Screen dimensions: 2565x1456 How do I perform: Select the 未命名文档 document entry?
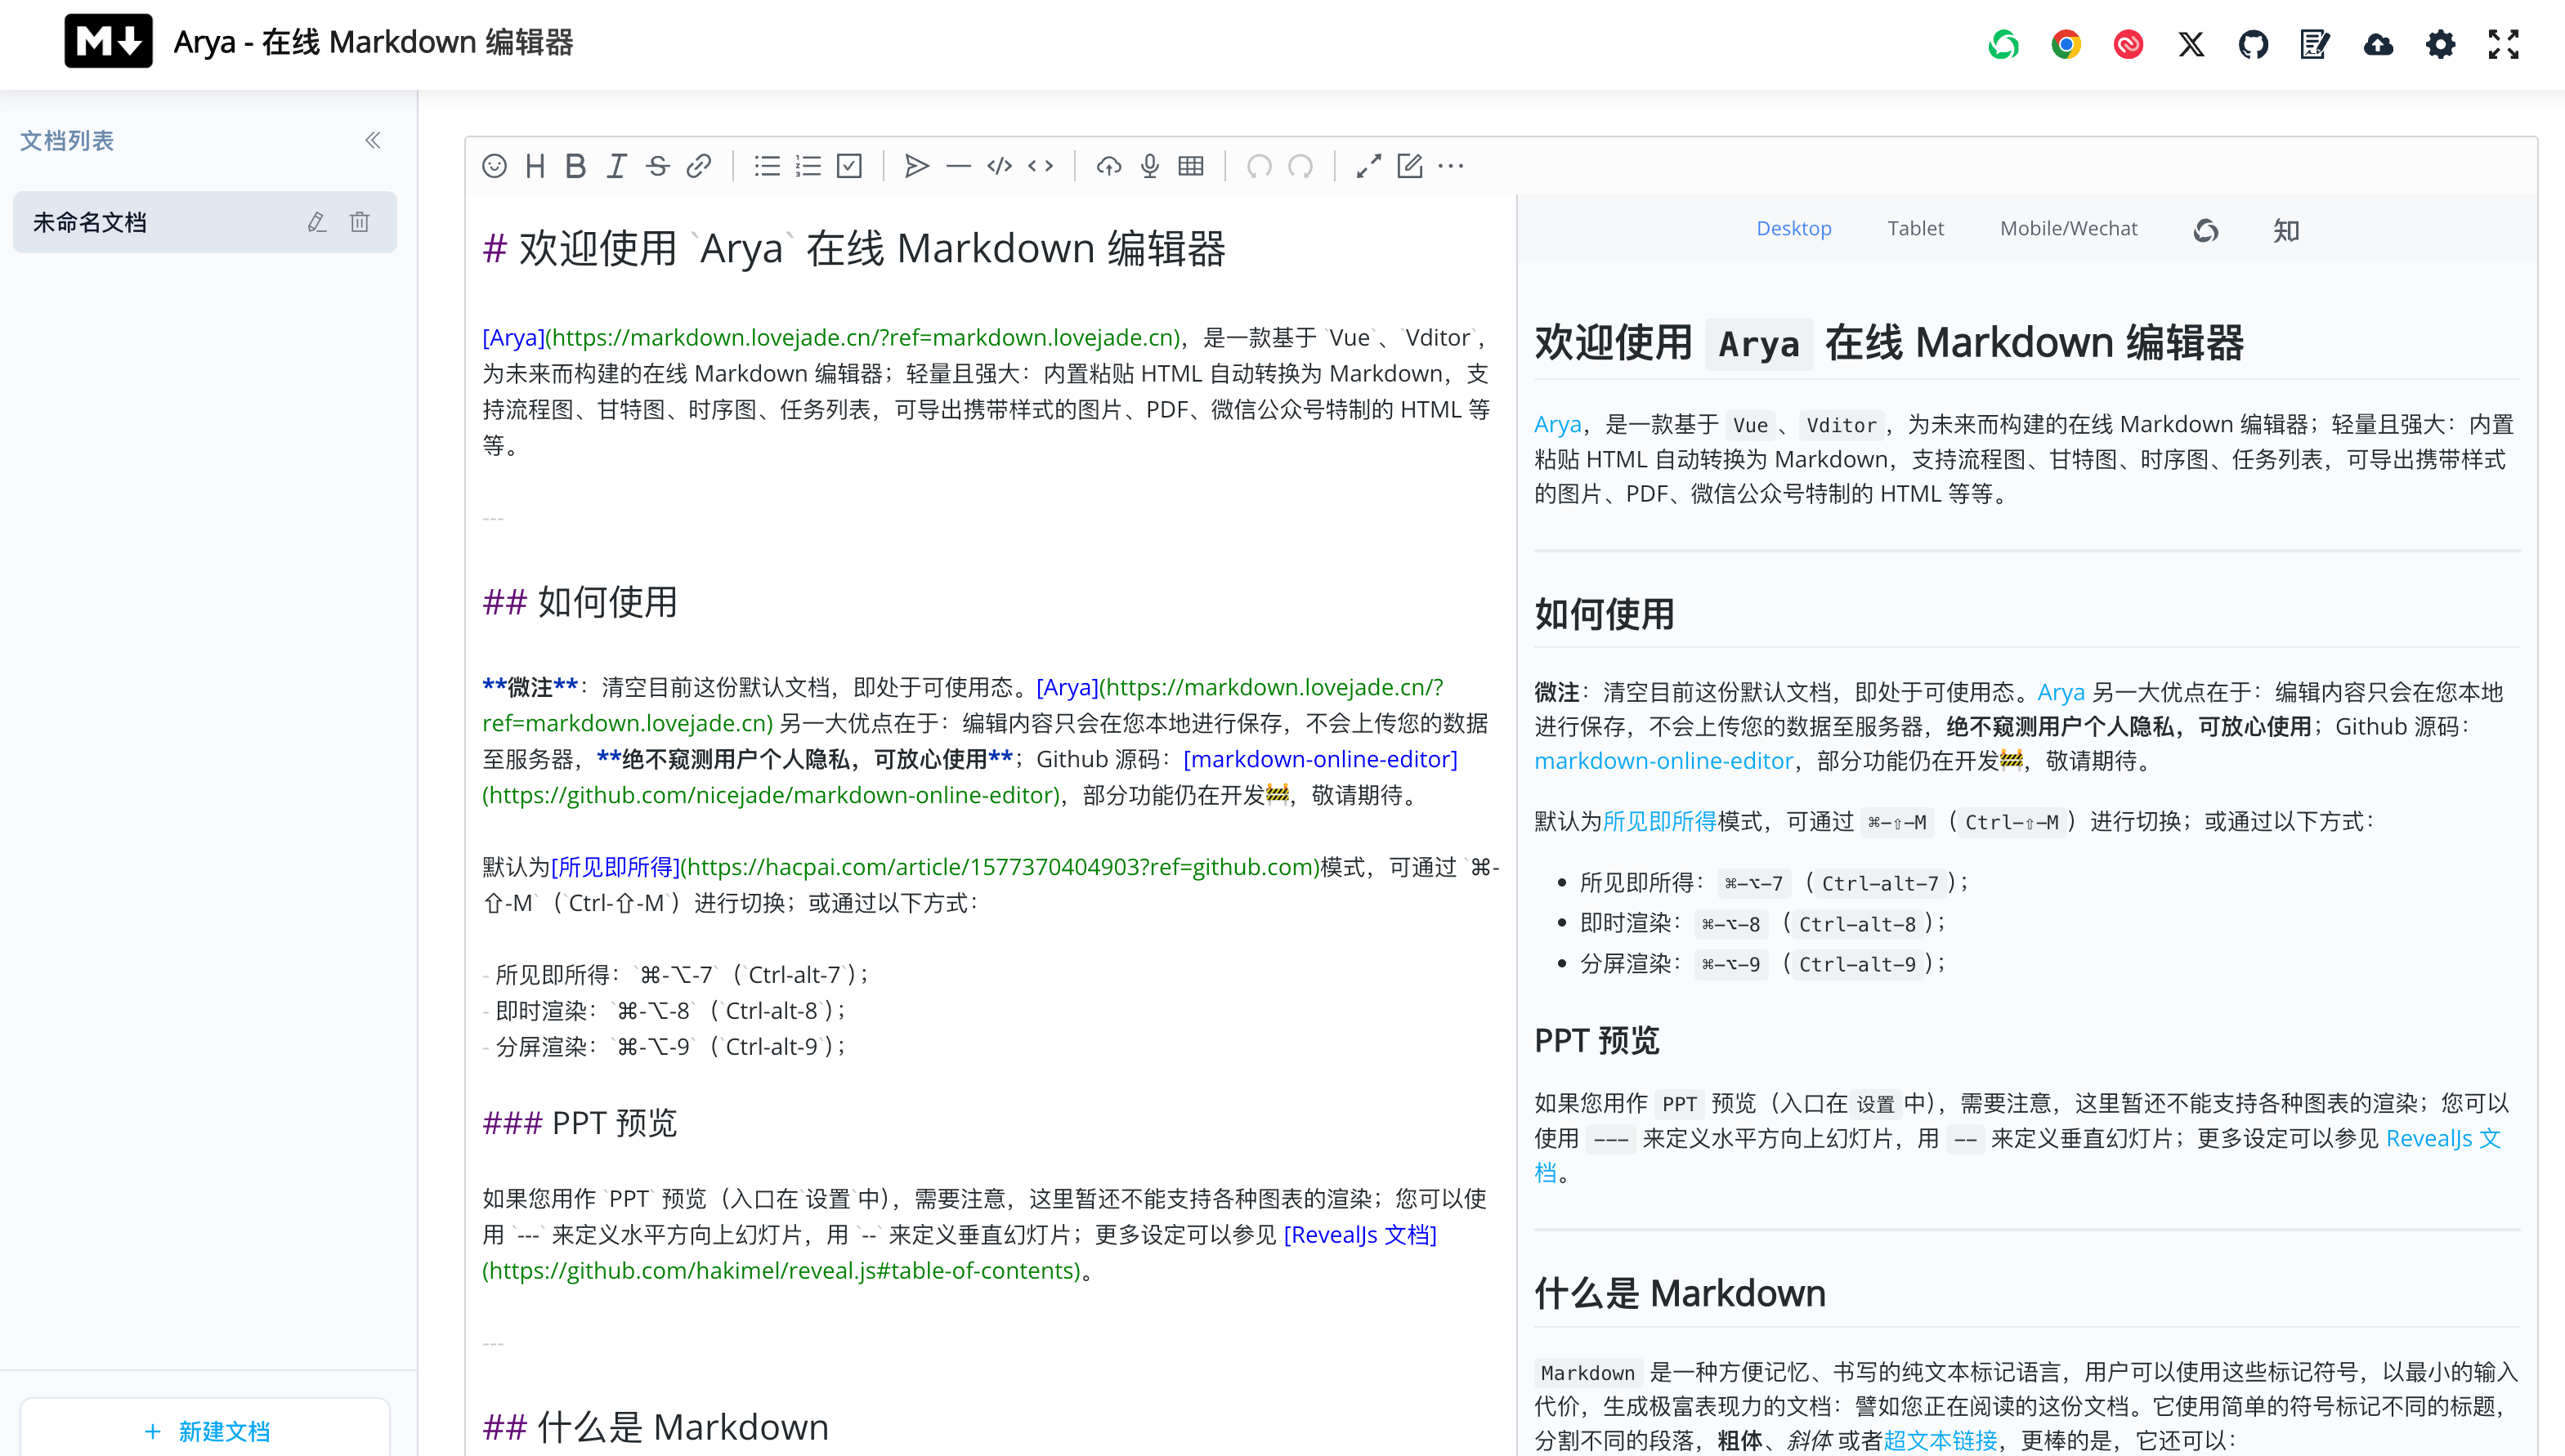coord(90,222)
